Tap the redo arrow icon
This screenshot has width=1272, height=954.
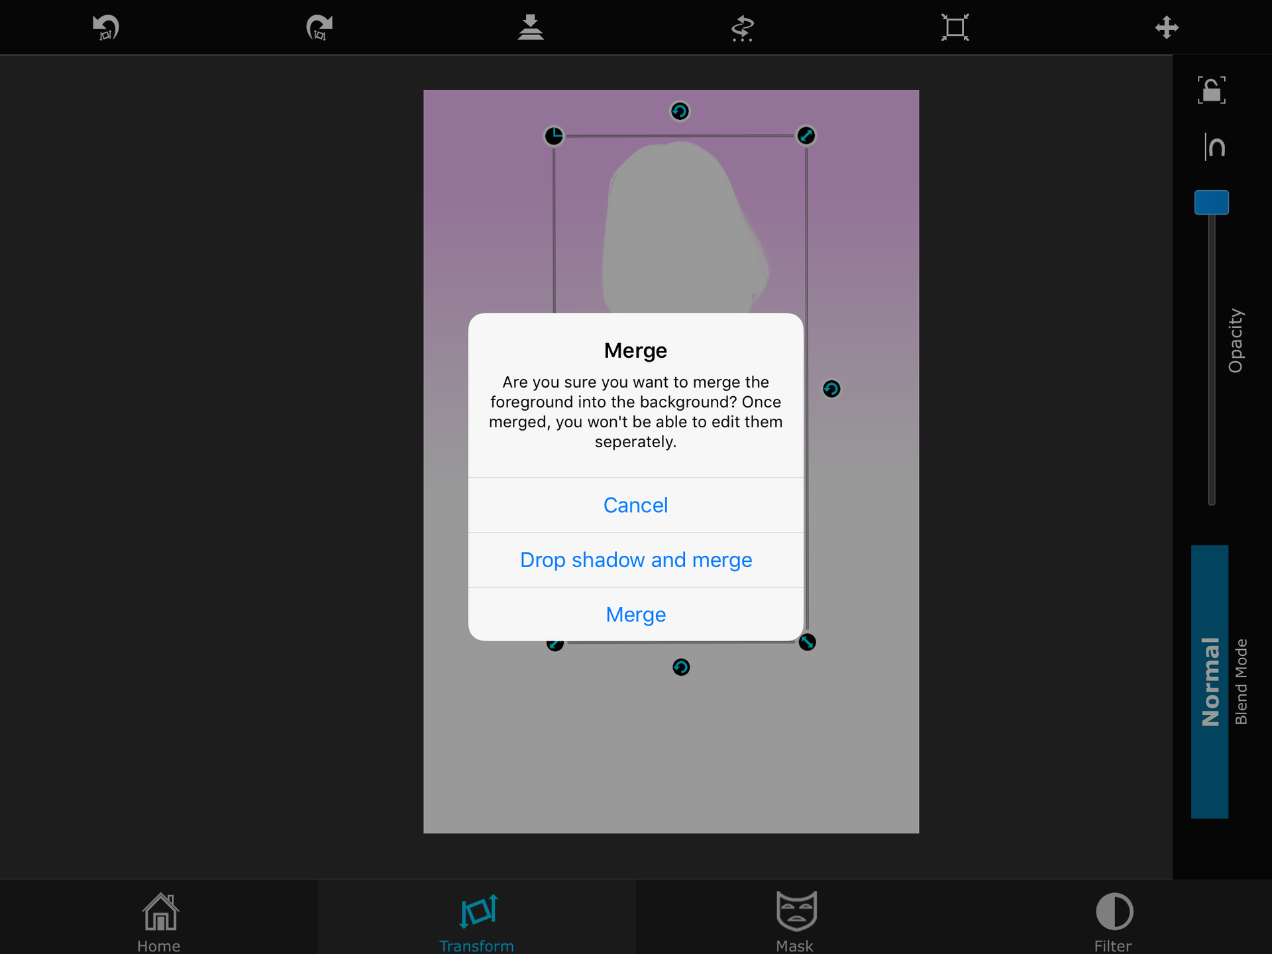coord(319,27)
